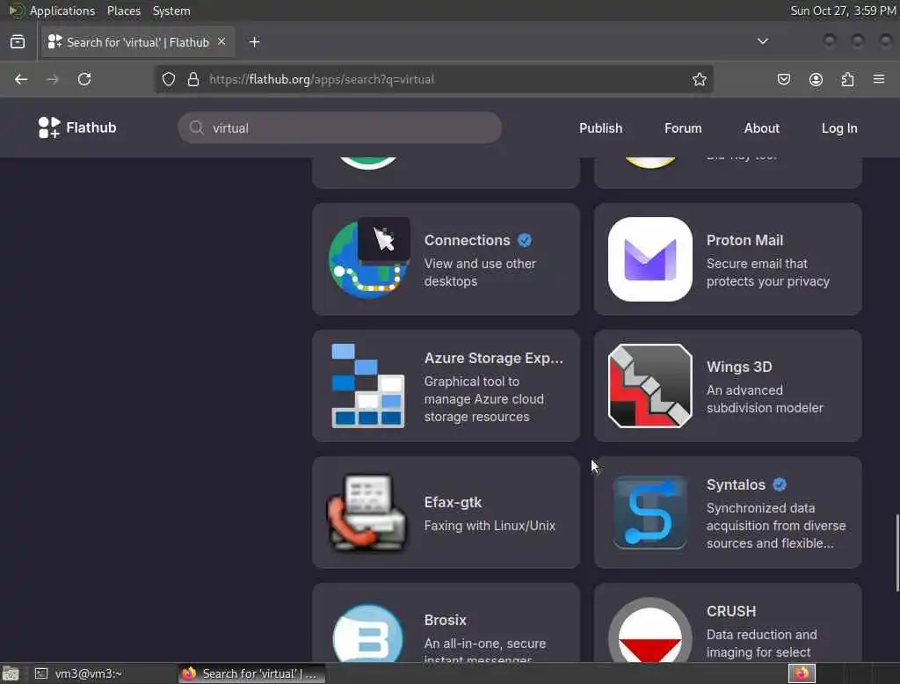The width and height of the screenshot is (900, 684).
Task: Open the Forum link
Action: tap(683, 128)
